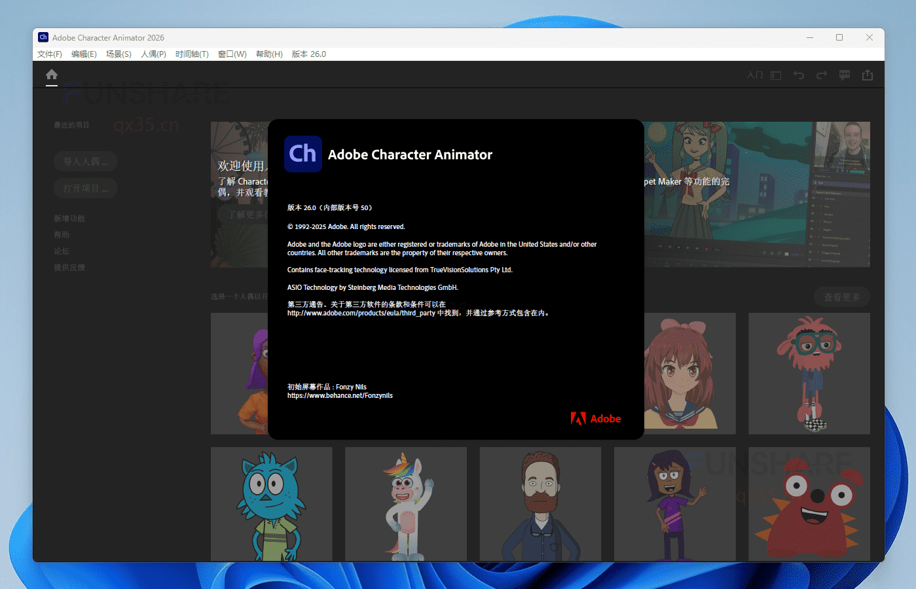This screenshot has width=916, height=589.
Task: Open the 人偶 menu
Action: (x=153, y=54)
